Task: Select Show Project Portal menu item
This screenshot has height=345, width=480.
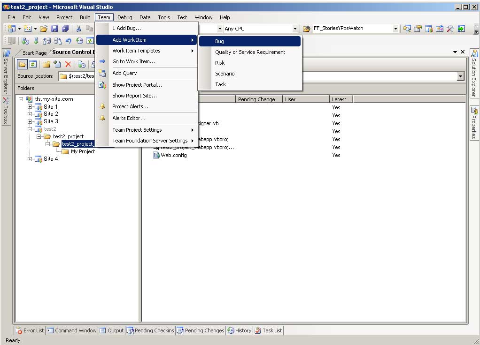Action: pyautogui.click(x=147, y=85)
